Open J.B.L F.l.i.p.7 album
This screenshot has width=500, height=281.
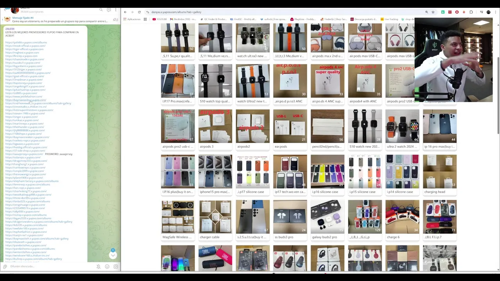(439, 220)
